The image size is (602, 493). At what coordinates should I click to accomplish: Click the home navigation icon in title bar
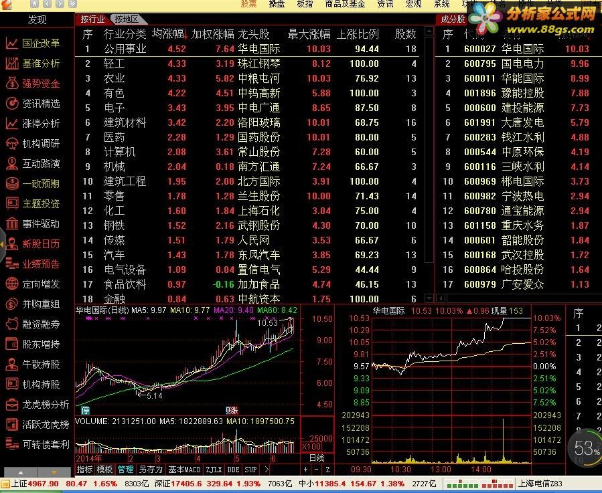point(35,4)
